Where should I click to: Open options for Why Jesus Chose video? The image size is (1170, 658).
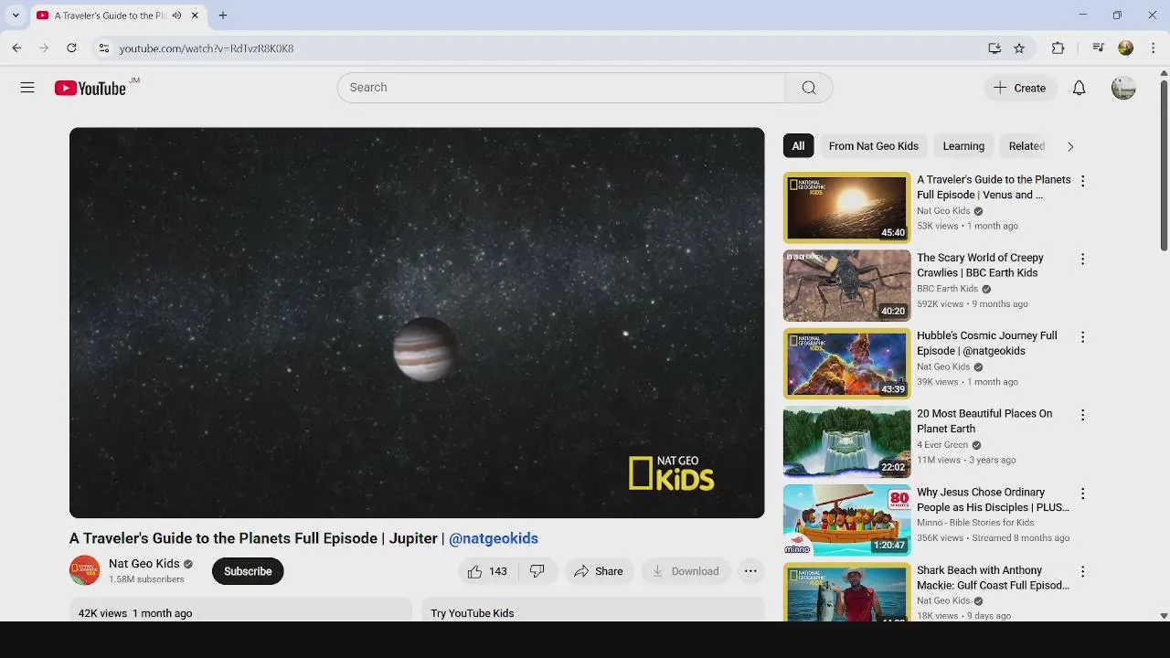pyautogui.click(x=1082, y=493)
